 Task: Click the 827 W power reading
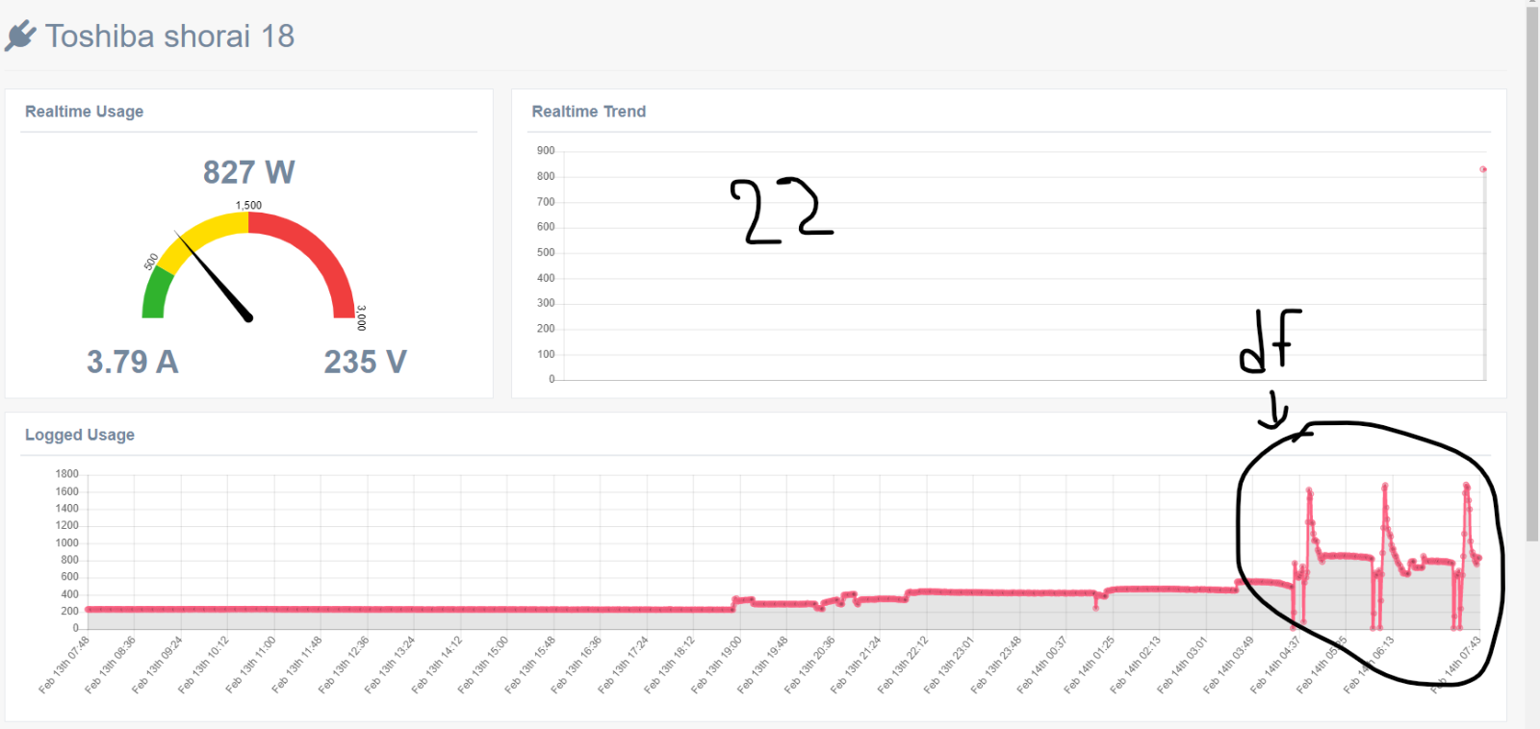tap(248, 172)
